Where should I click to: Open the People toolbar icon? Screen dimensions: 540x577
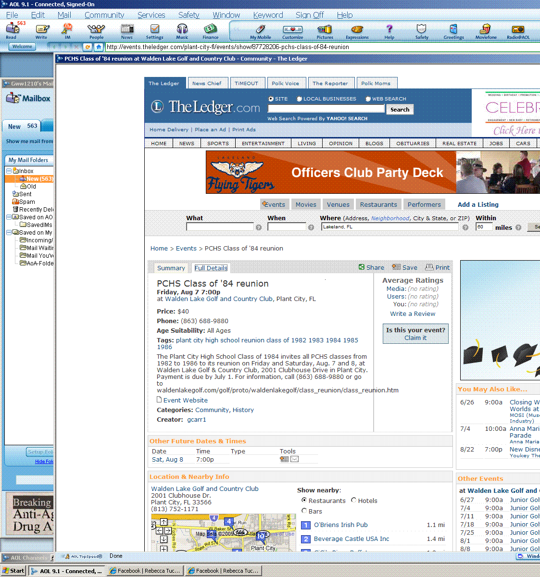[96, 31]
